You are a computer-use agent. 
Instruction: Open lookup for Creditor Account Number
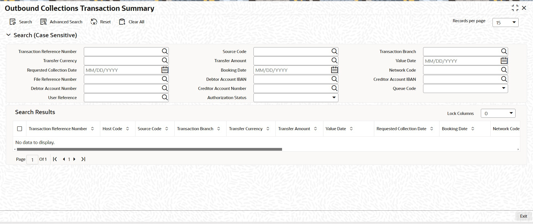(335, 88)
